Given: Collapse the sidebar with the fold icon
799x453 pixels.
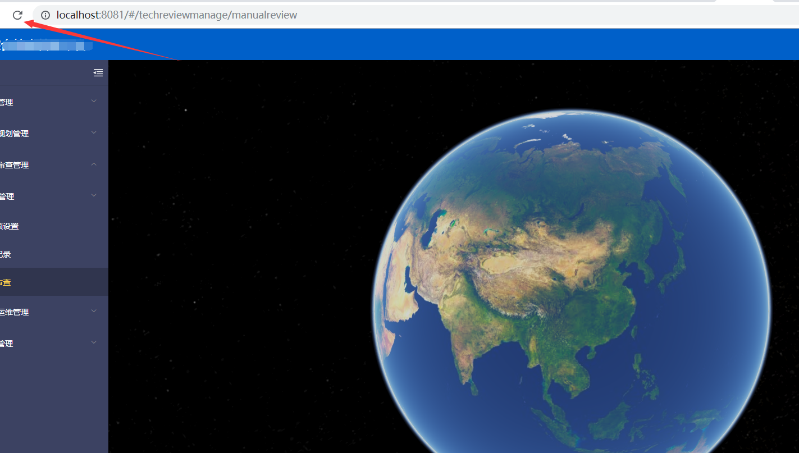Looking at the screenshot, I should [x=98, y=72].
